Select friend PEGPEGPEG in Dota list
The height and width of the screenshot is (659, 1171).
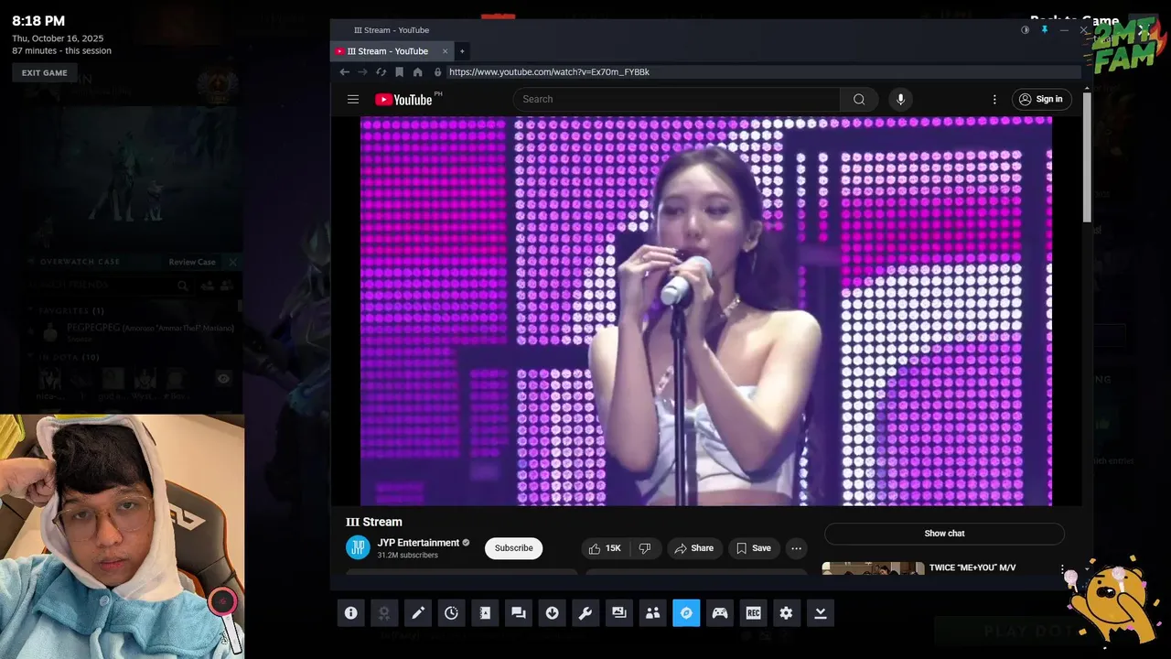[x=137, y=332]
